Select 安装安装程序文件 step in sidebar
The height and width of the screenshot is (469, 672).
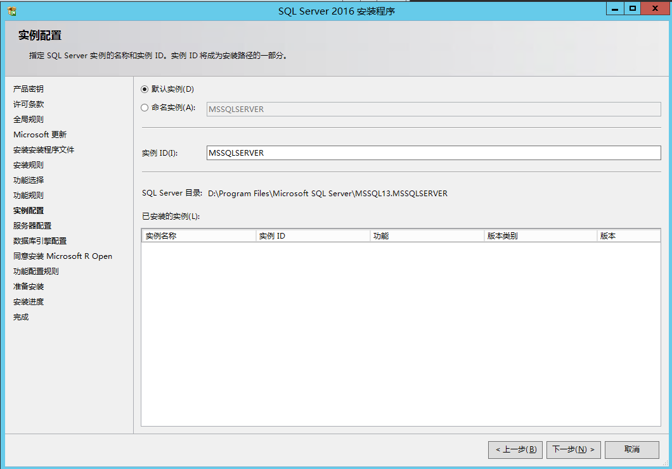pyautogui.click(x=44, y=150)
